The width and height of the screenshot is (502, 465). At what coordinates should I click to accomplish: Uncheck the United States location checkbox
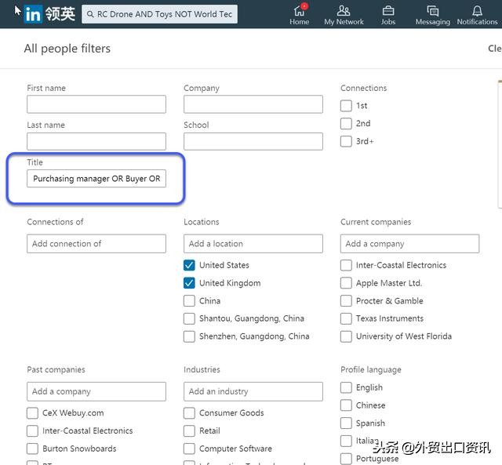click(189, 265)
